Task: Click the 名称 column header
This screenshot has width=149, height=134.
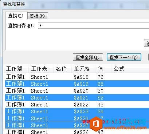Action: click(62, 69)
